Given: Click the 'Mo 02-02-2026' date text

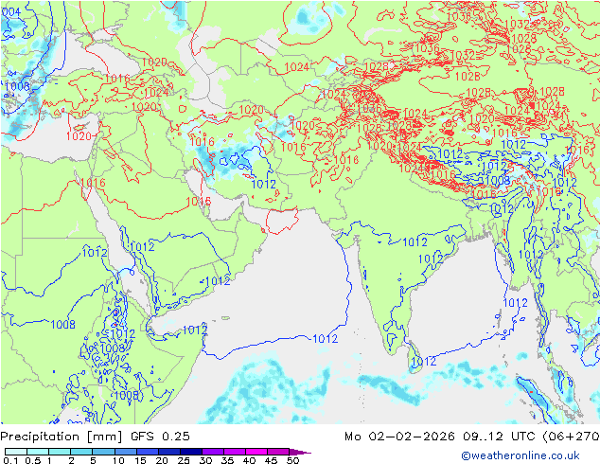Looking at the screenshot, I should (x=399, y=437).
